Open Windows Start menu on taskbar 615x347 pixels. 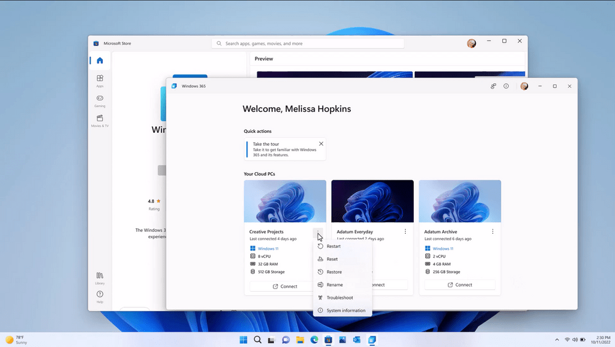(243, 340)
